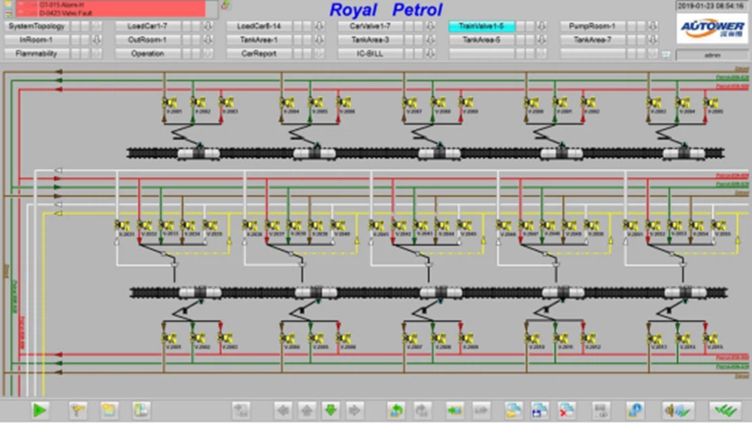Go to the TankArea-1 screen
The height and width of the screenshot is (424, 752).
tap(259, 40)
